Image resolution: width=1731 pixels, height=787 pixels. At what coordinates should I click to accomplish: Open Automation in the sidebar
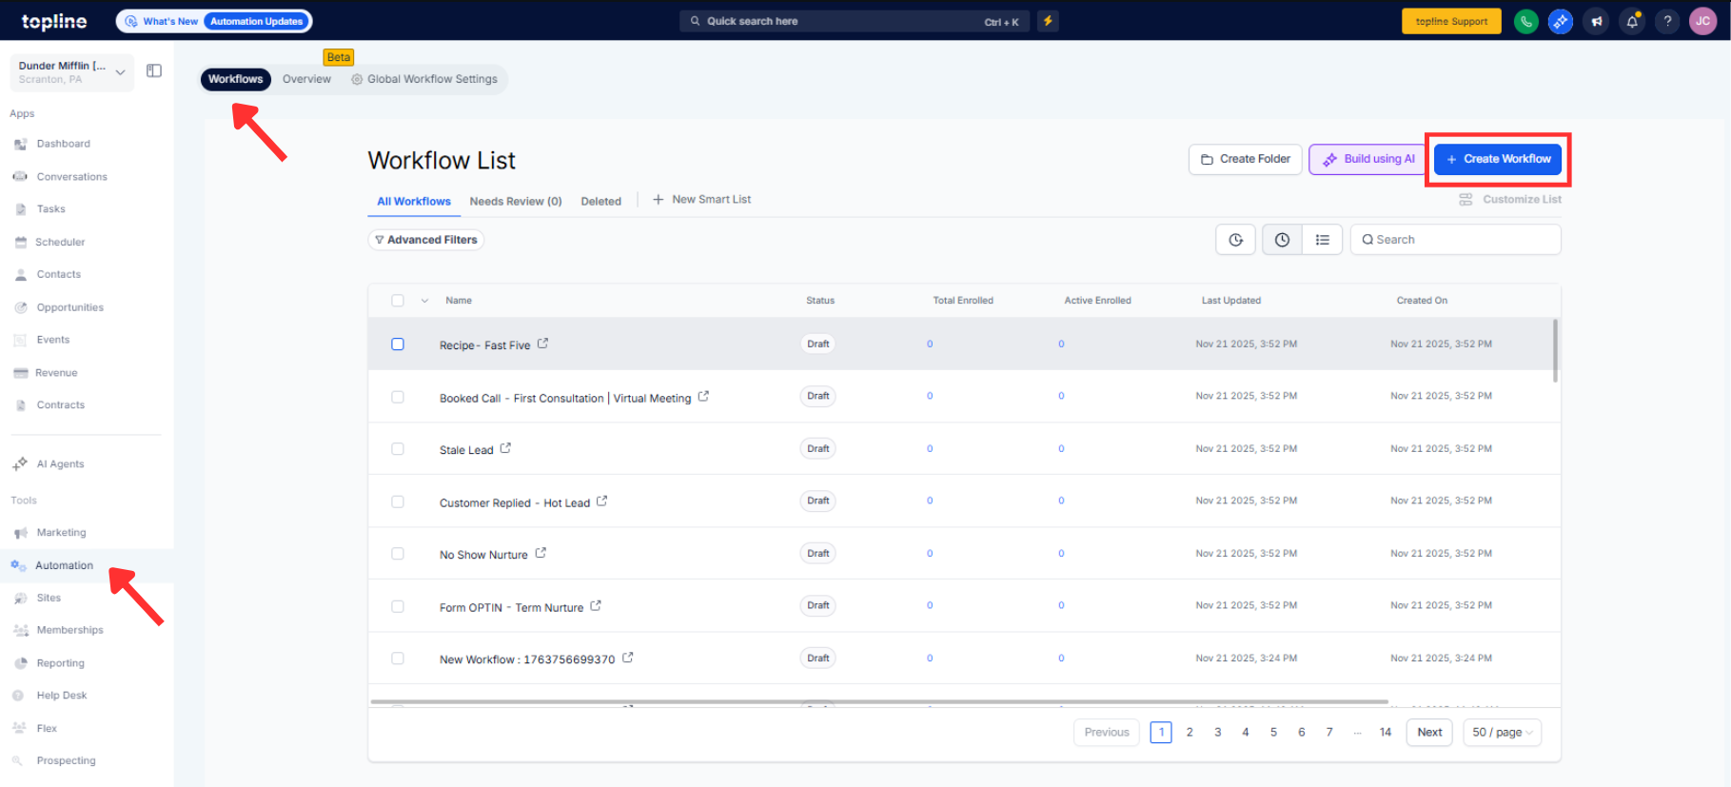click(x=64, y=566)
